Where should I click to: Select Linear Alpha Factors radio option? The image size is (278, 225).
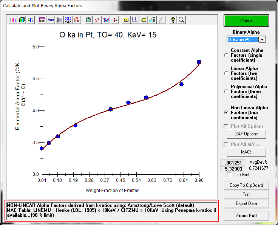[x=226, y=73]
